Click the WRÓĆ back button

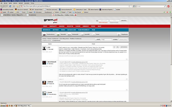pos(98,39)
